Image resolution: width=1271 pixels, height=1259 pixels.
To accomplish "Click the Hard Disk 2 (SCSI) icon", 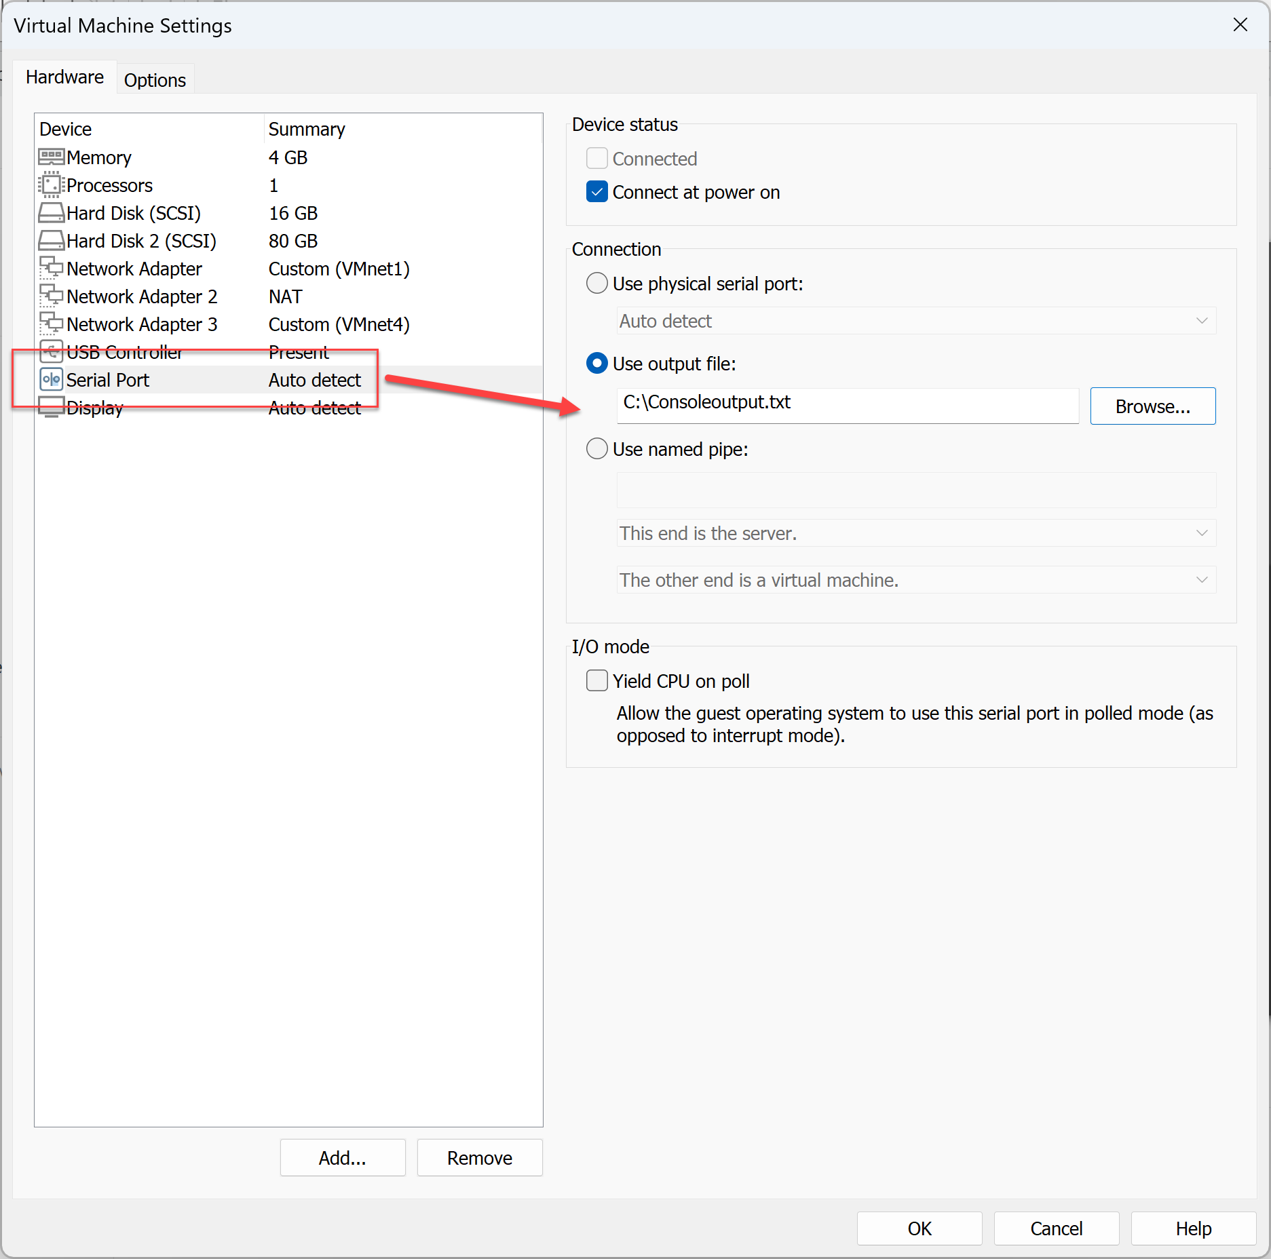I will [50, 241].
